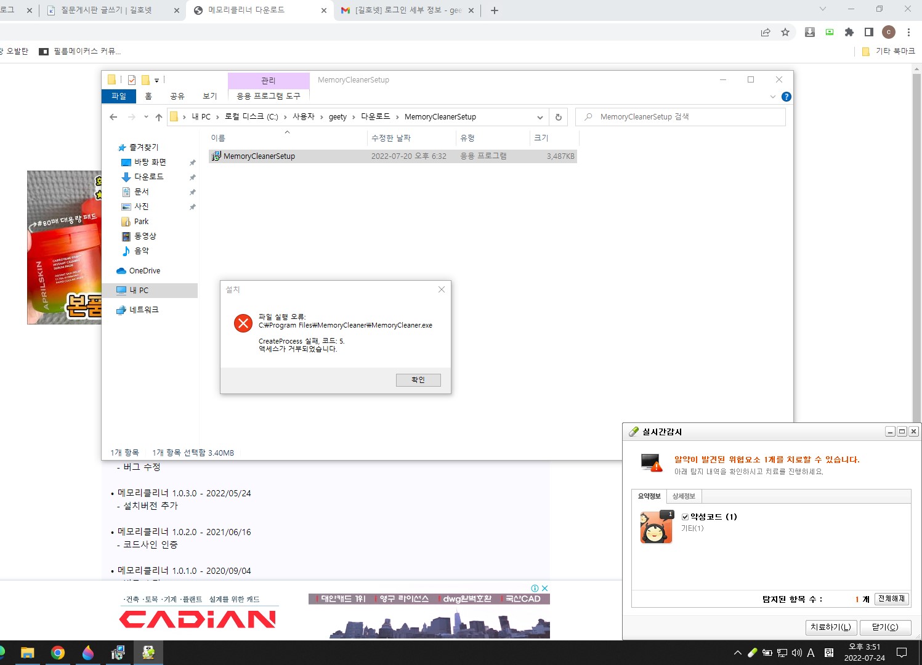Screen dimensions: 922x665
Task: Open Chrome three-dot menu
Action: pyautogui.click(x=908, y=32)
